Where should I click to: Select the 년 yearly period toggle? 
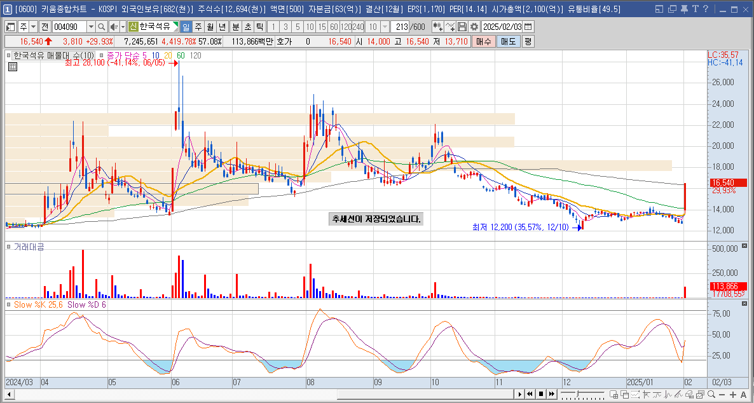tap(222, 27)
